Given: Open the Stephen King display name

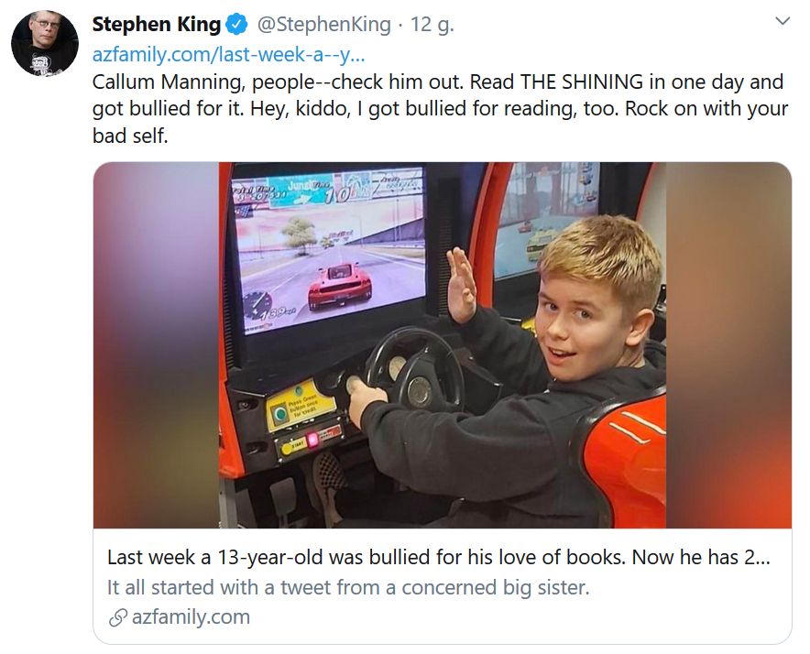Looking at the screenshot, I should click(157, 24).
